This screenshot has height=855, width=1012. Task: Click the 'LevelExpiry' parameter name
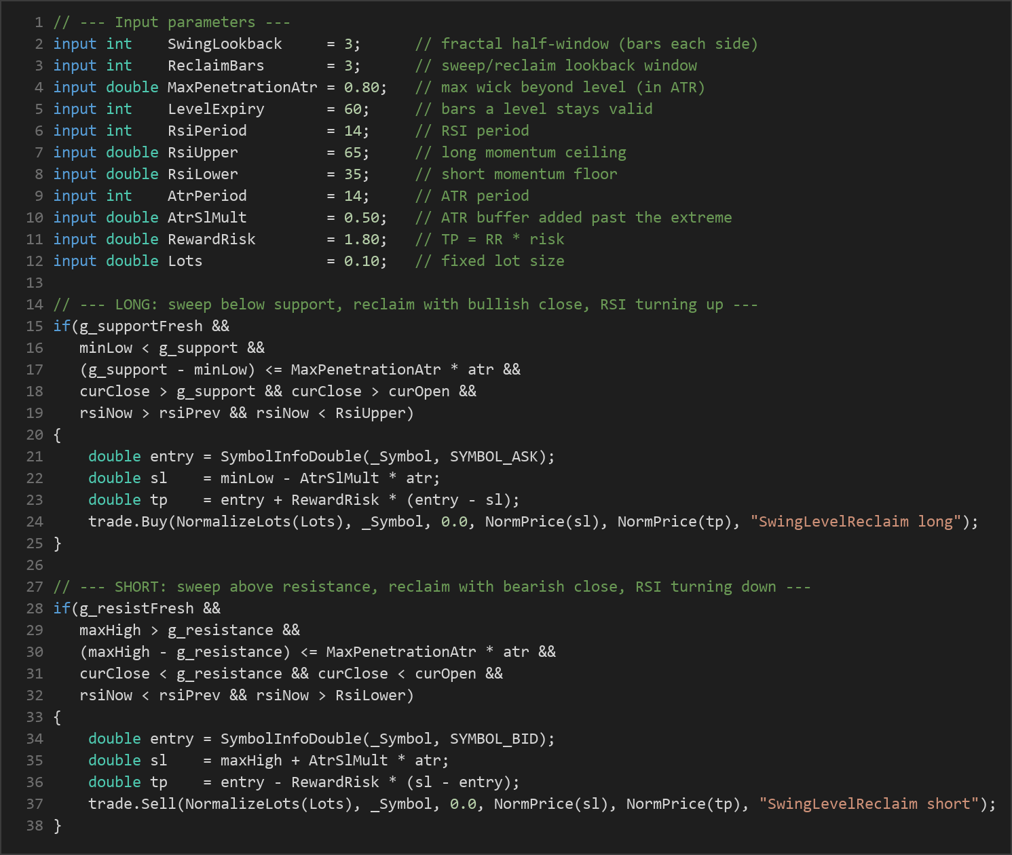pyautogui.click(x=216, y=109)
